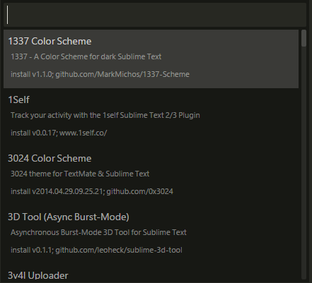Click the github.com/0x3024 install line
Image resolution: width=312 pixels, height=283 pixels.
pyautogui.click(x=92, y=191)
